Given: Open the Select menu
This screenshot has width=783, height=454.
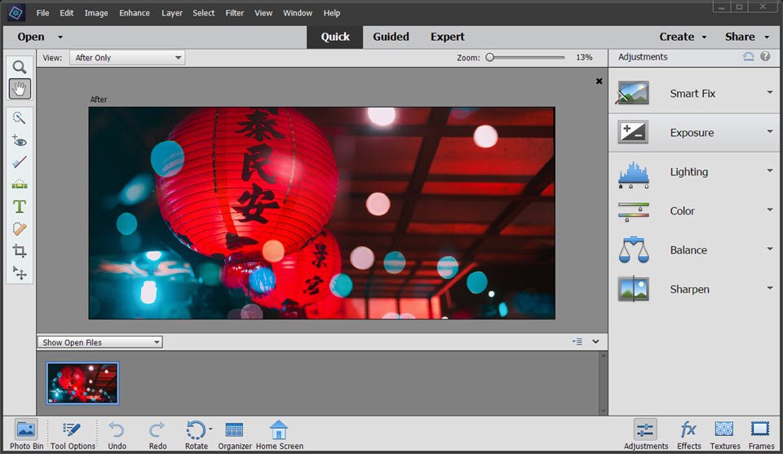Looking at the screenshot, I should [204, 13].
